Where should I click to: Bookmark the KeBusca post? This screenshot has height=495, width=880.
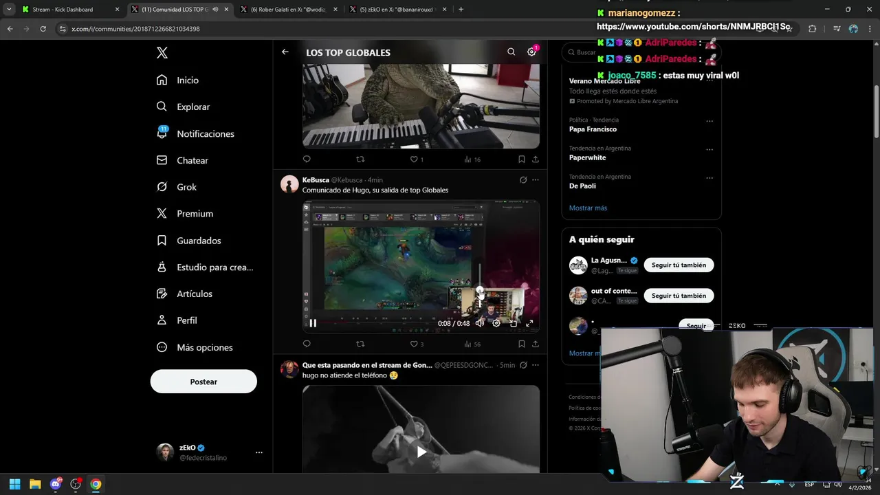coord(522,344)
